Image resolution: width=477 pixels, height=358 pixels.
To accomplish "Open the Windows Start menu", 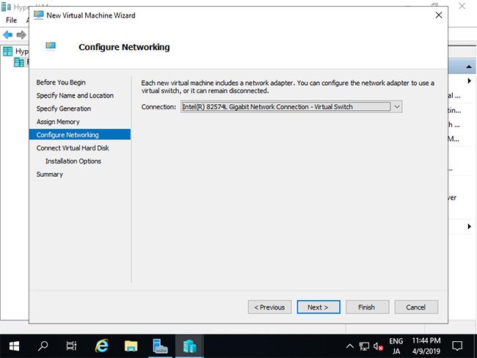I will click(x=14, y=346).
